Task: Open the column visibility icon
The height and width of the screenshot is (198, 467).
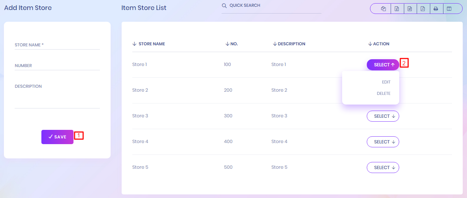Action: coord(449,9)
